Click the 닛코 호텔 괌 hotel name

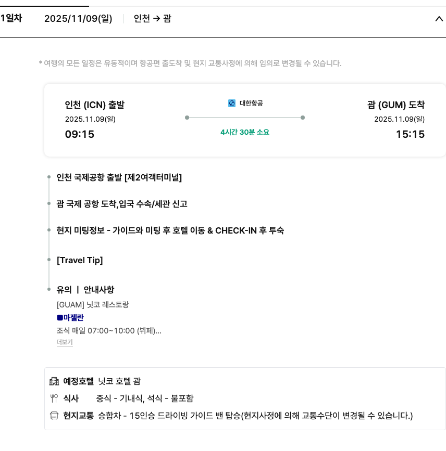[x=119, y=381]
